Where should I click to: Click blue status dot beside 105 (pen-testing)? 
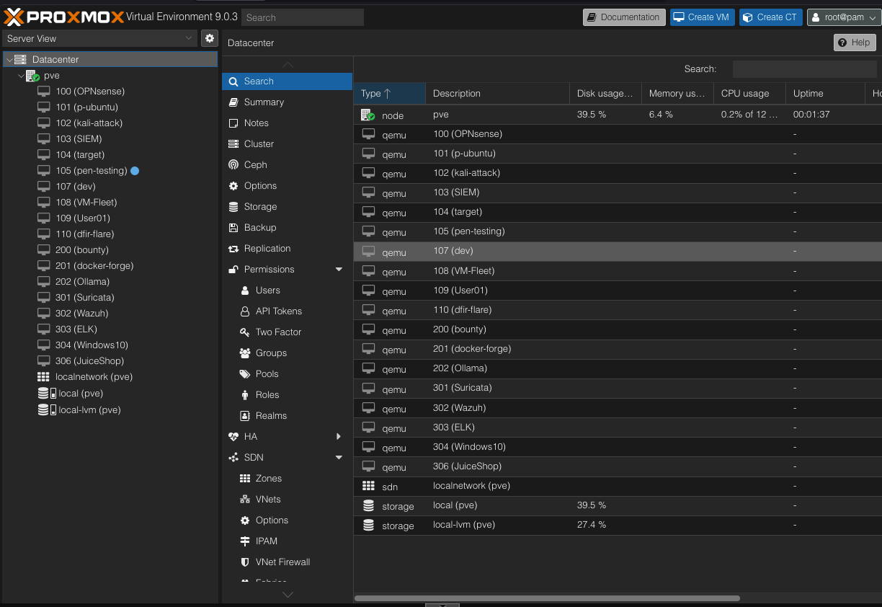tap(135, 171)
